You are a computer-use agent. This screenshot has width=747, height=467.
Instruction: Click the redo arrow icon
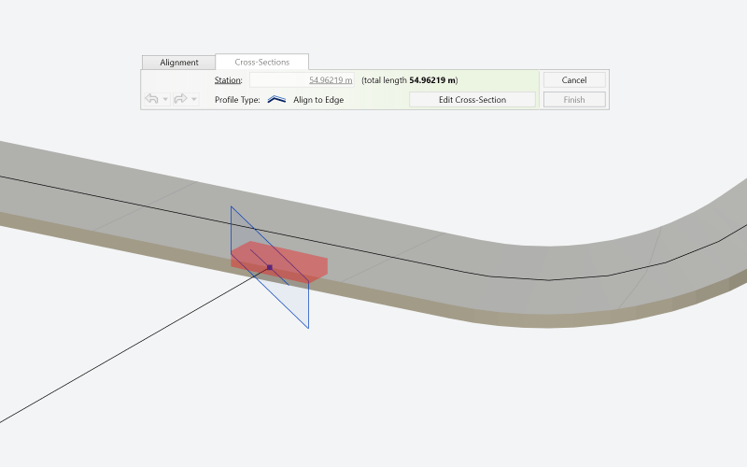click(180, 99)
